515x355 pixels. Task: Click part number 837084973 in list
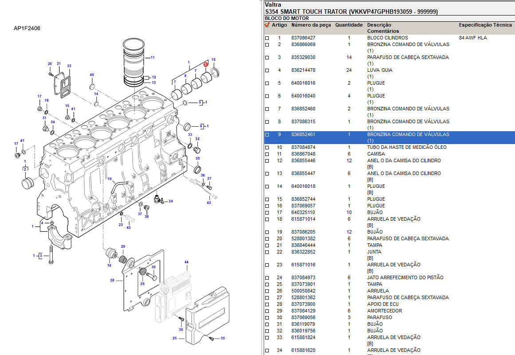(x=303, y=278)
